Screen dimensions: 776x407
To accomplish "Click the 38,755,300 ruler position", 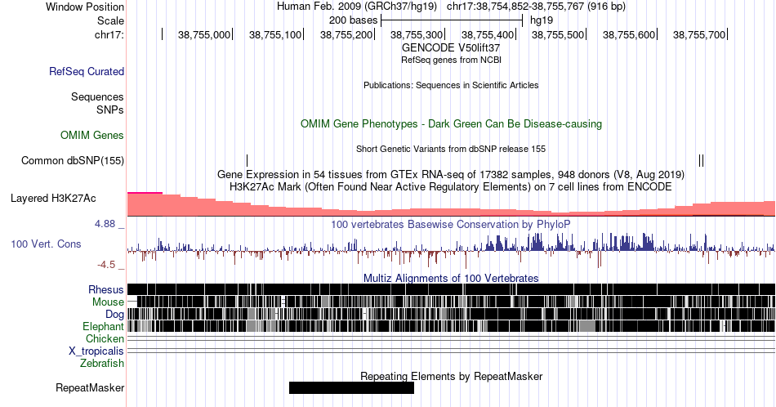I will [417, 34].
